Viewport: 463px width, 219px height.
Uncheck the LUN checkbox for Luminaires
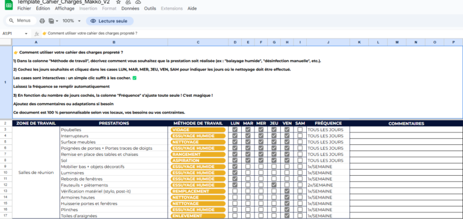click(235, 173)
